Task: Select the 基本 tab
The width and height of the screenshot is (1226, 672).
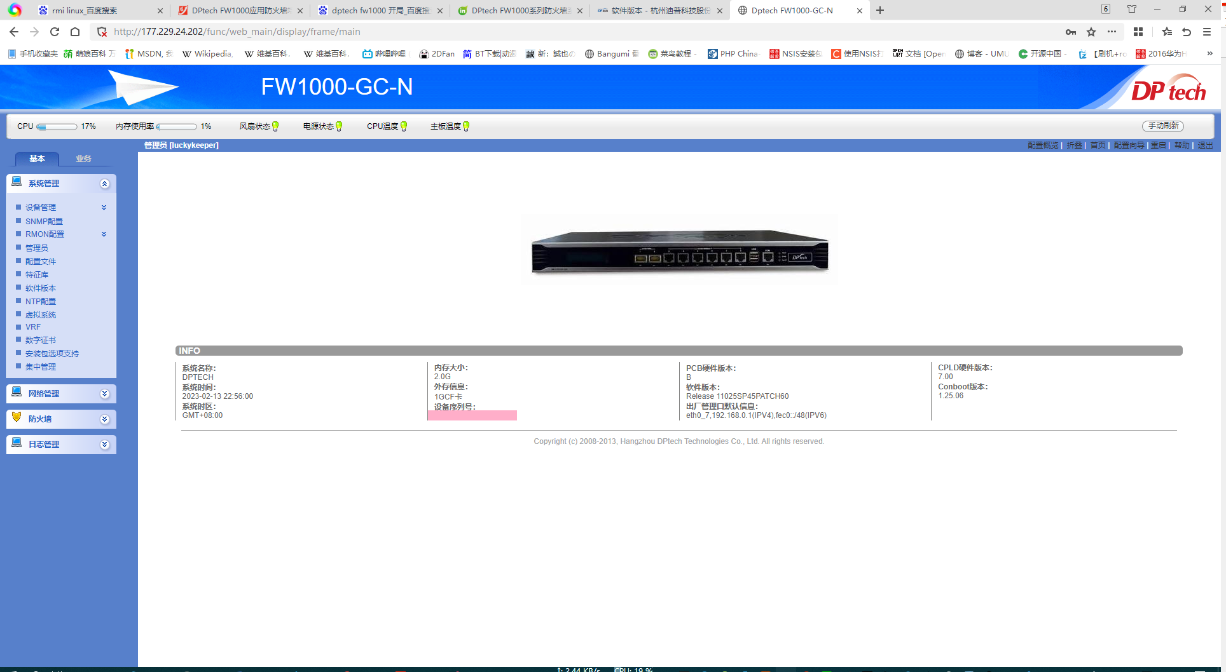Action: (x=37, y=159)
